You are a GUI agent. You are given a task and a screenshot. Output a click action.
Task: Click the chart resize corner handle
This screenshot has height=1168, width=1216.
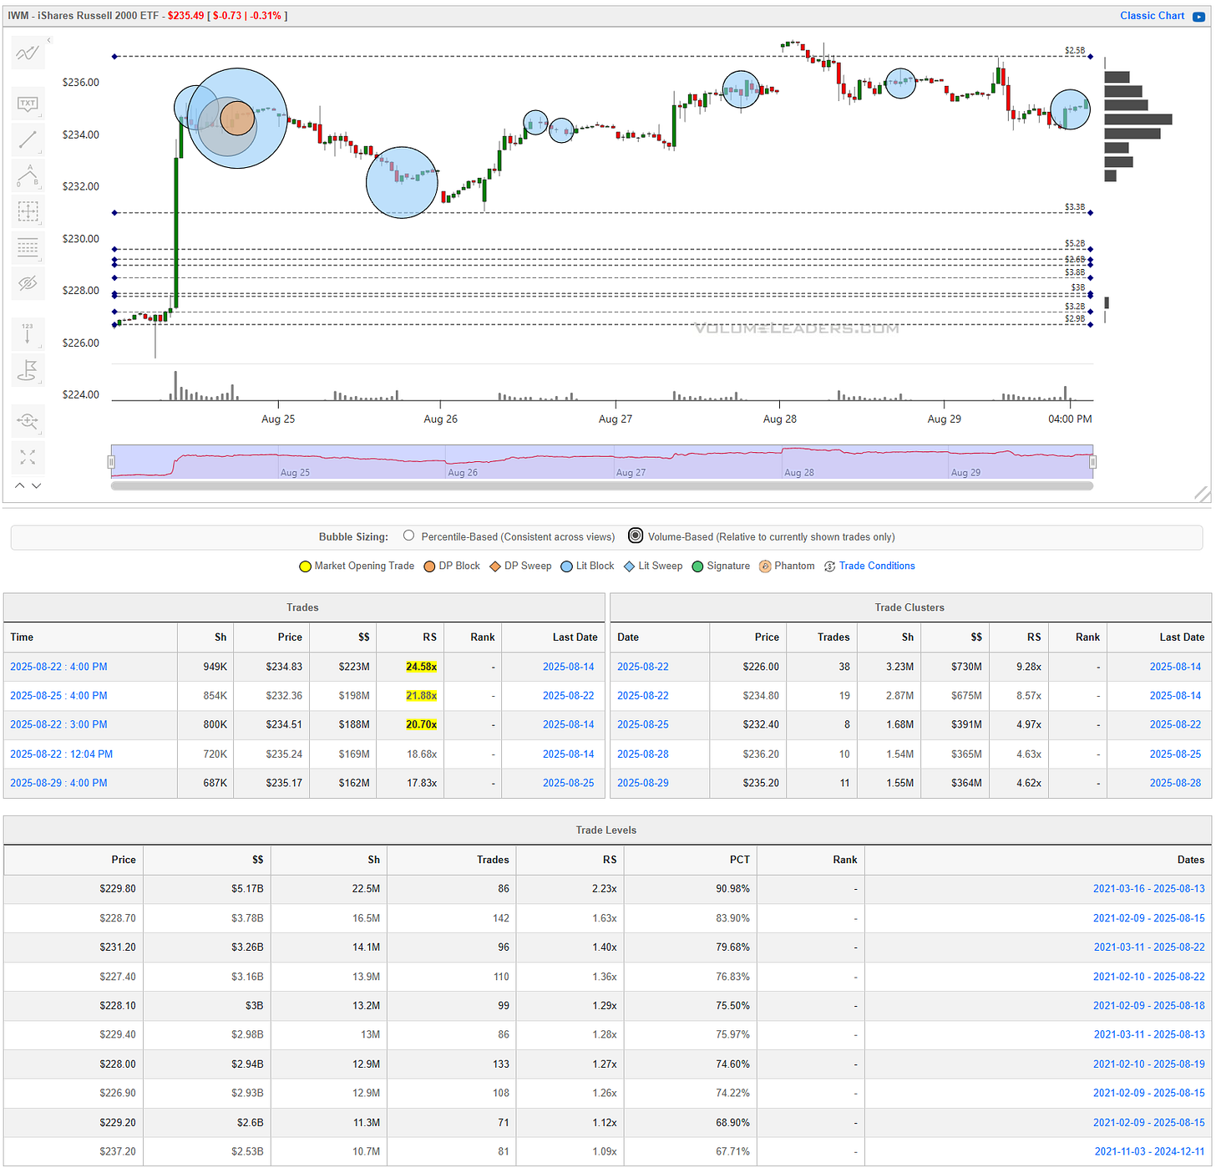1202,494
